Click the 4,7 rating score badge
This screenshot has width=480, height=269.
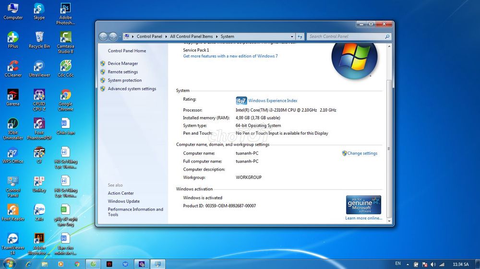241,101
